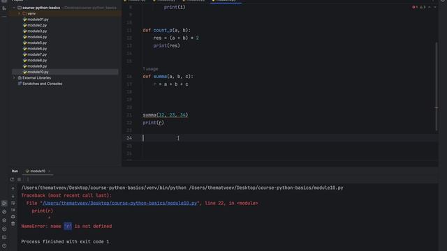Click the red error count indicator

(x=414, y=7)
